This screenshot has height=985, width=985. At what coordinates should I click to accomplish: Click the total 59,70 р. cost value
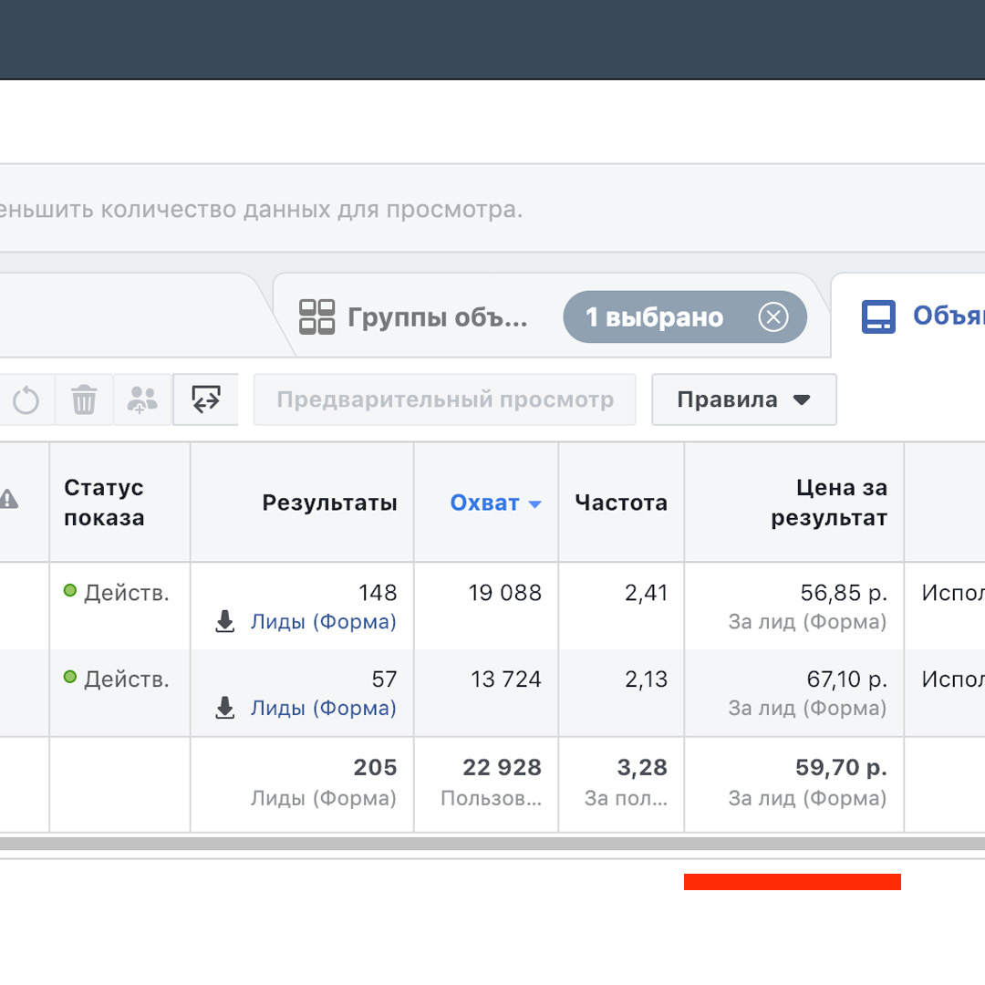click(x=841, y=767)
